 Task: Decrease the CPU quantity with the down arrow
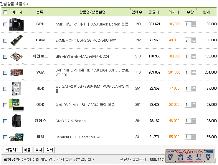tap(194, 25)
